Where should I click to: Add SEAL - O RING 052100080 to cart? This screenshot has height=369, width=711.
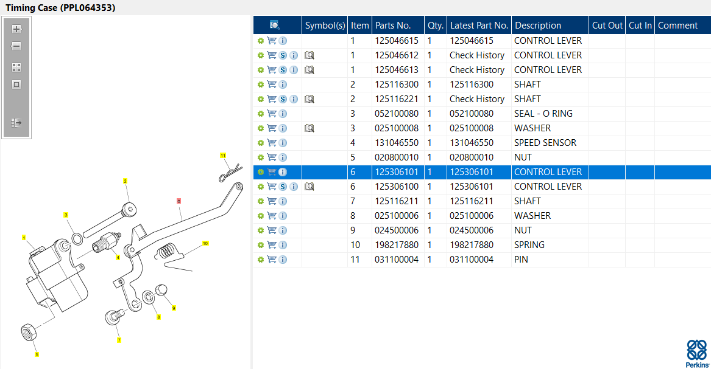tap(272, 114)
